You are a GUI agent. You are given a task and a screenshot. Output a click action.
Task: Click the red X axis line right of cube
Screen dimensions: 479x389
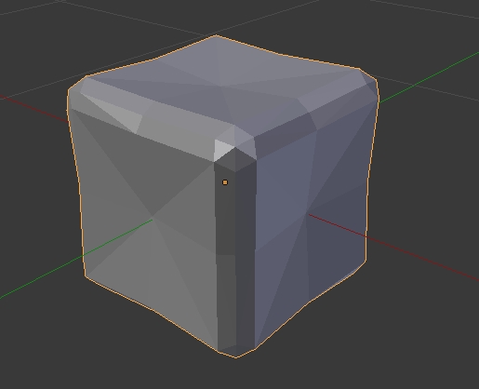tap(422, 258)
